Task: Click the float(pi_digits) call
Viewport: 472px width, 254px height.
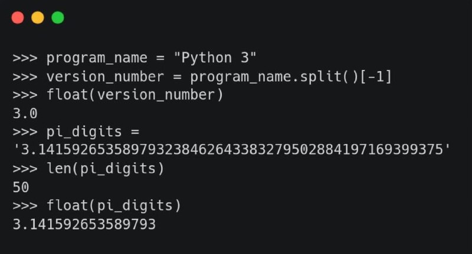Action: [114, 205]
